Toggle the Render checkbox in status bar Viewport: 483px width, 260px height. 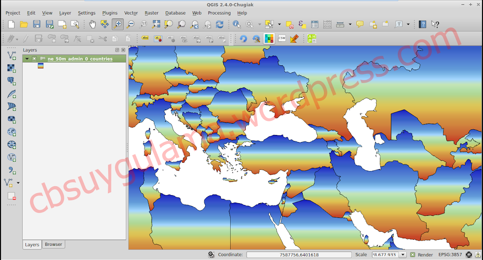pyautogui.click(x=412, y=255)
